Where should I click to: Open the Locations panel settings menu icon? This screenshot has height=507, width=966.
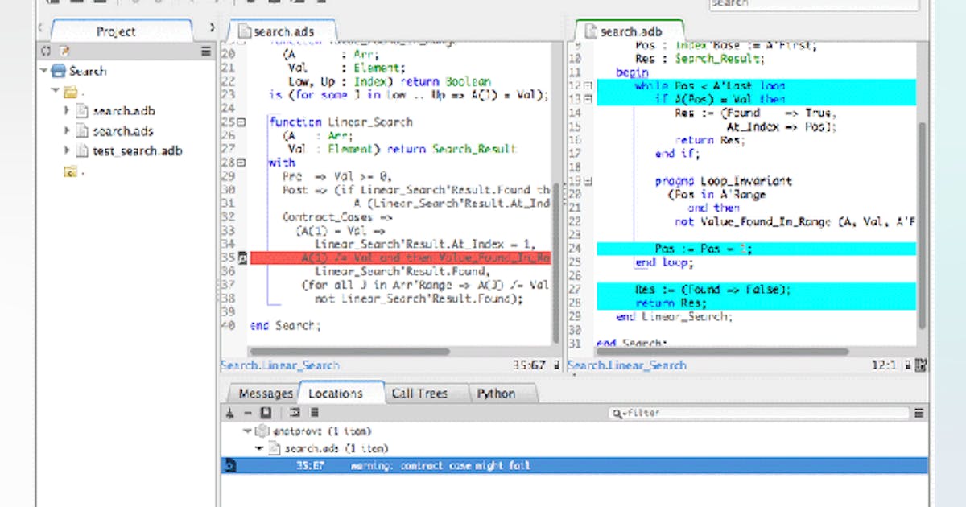coord(316,412)
